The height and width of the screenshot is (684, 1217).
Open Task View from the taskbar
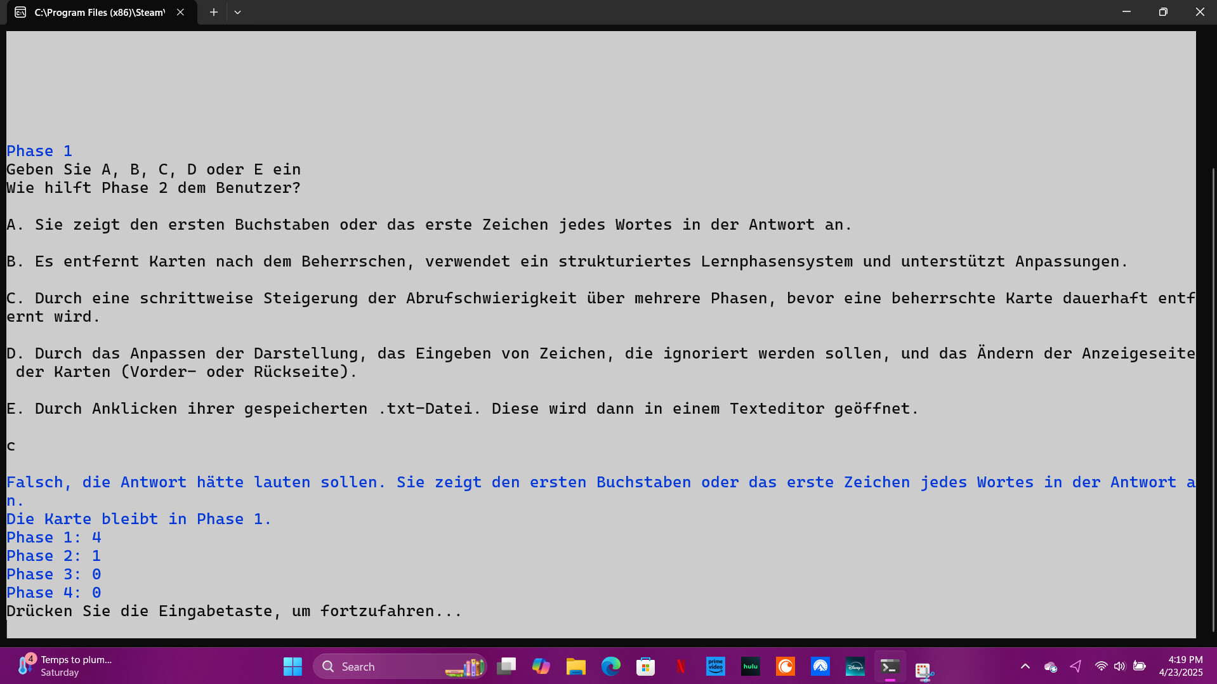click(x=506, y=666)
